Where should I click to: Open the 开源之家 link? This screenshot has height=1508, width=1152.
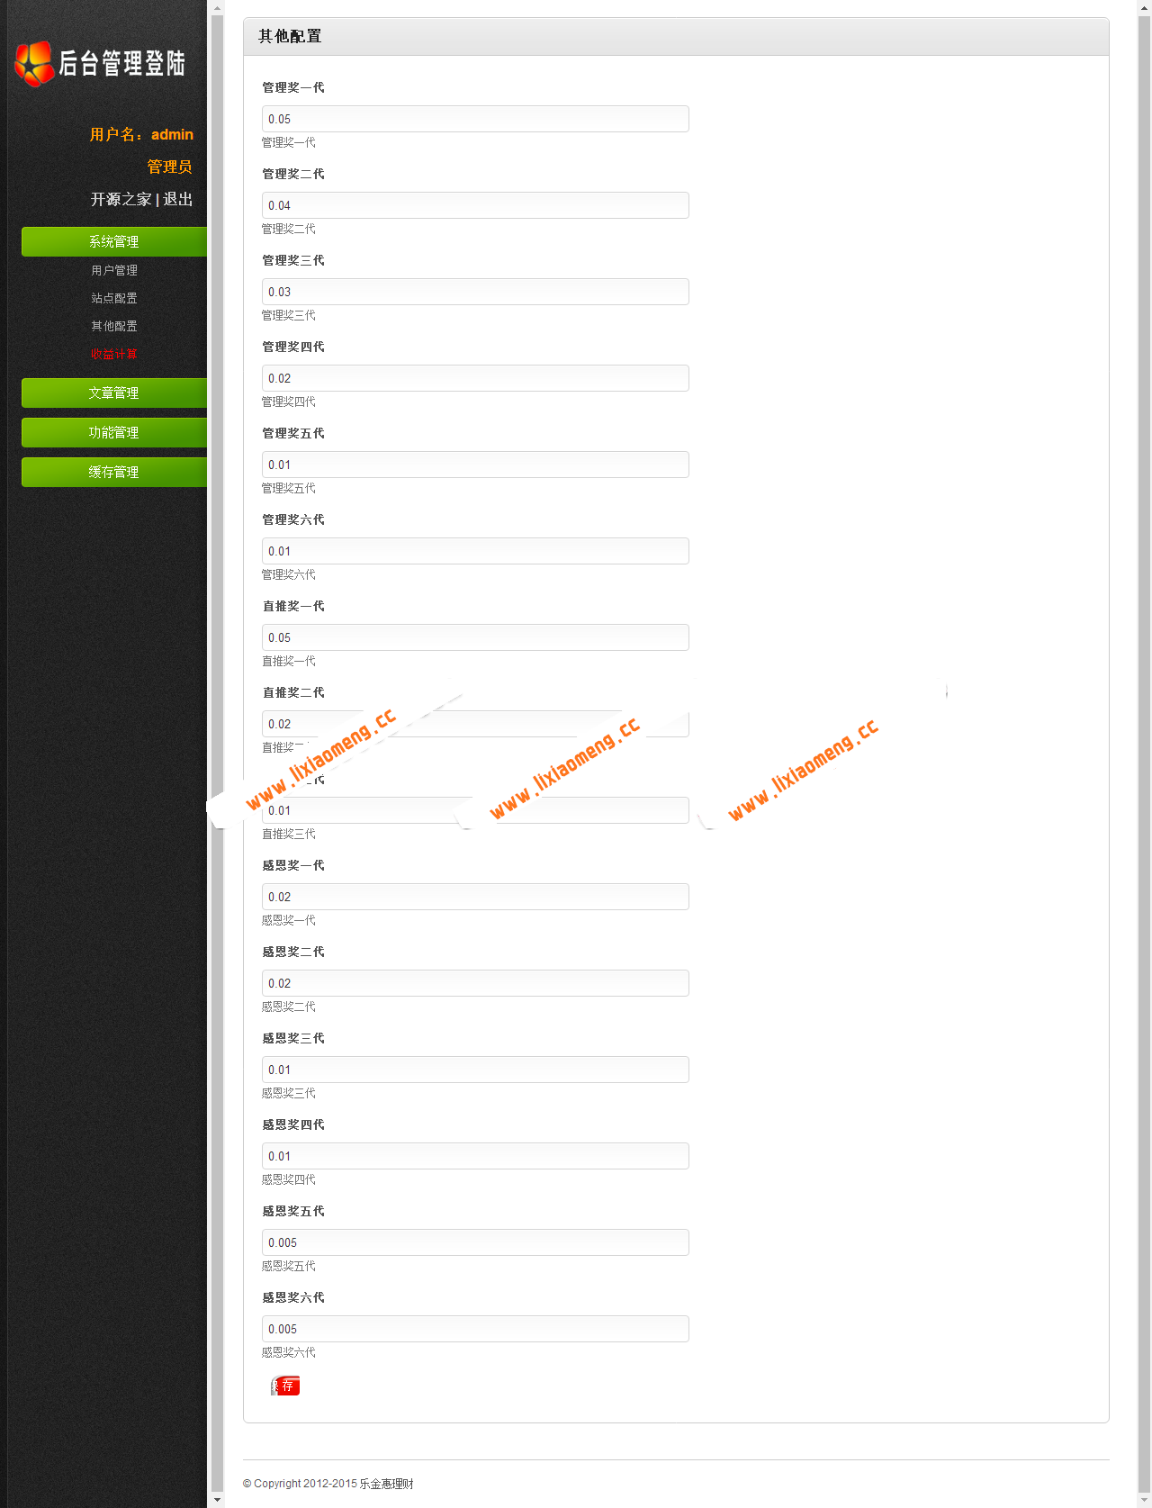(121, 199)
